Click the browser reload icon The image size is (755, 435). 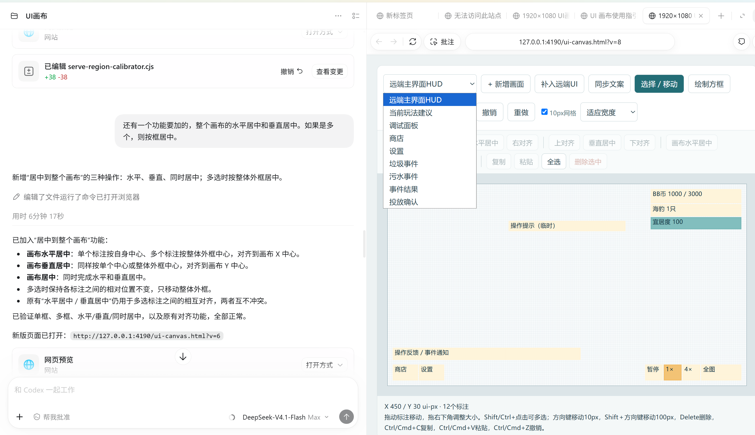[413, 42]
